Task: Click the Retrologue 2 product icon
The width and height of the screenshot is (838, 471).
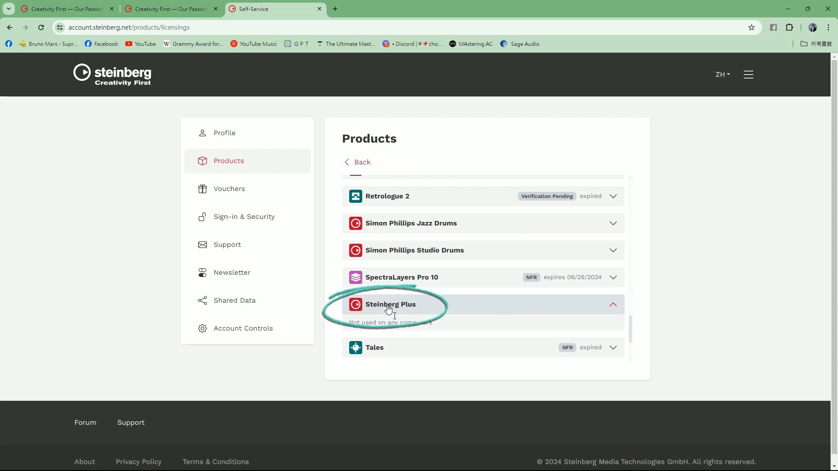Action: pyautogui.click(x=355, y=196)
